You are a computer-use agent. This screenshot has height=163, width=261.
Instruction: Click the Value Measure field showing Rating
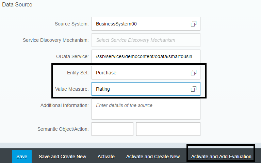click(140, 89)
